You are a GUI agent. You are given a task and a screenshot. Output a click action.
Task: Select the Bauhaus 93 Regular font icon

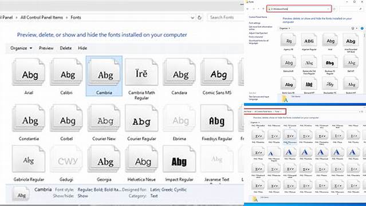coord(330,62)
